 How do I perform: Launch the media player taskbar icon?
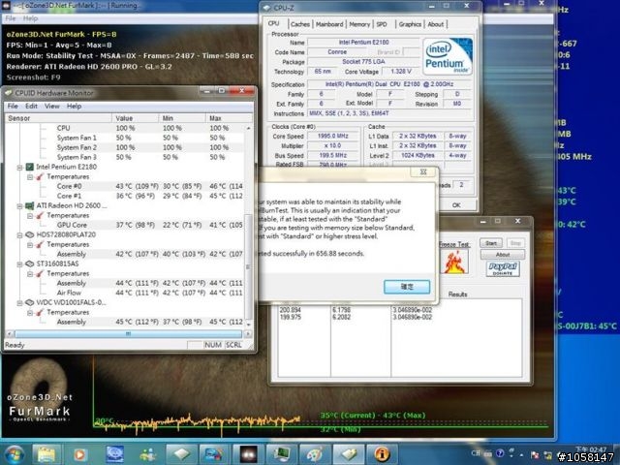pyautogui.click(x=79, y=454)
